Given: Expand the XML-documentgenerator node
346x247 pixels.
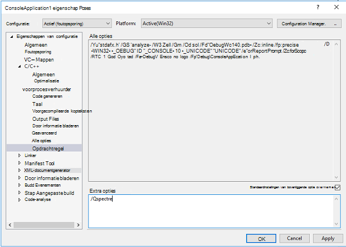Looking at the screenshot, I should pyautogui.click(x=20, y=170).
